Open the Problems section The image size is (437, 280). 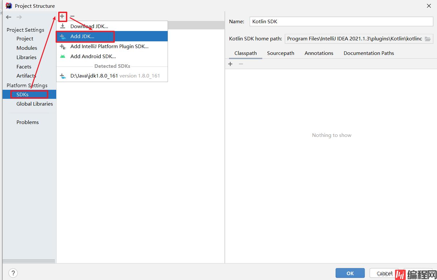[x=27, y=122]
